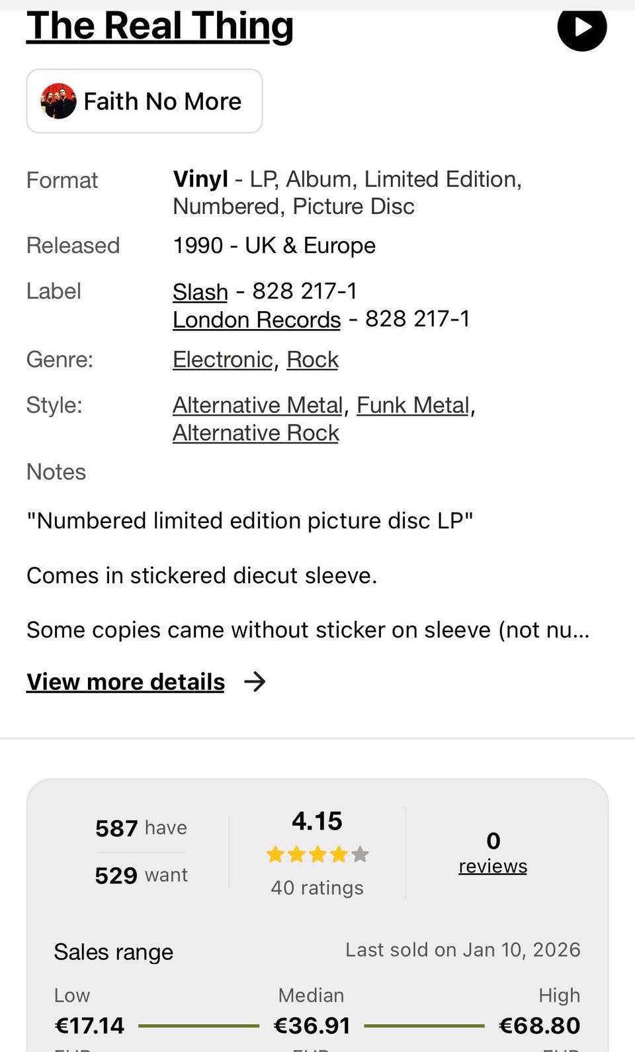This screenshot has height=1052, width=635.
Task: Select the Funk Metal style
Action: click(x=413, y=405)
